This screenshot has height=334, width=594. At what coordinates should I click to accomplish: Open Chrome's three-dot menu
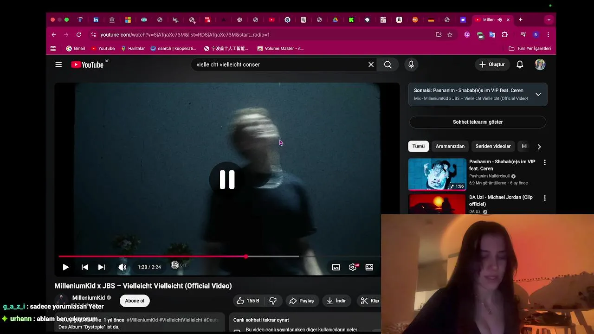click(x=548, y=34)
